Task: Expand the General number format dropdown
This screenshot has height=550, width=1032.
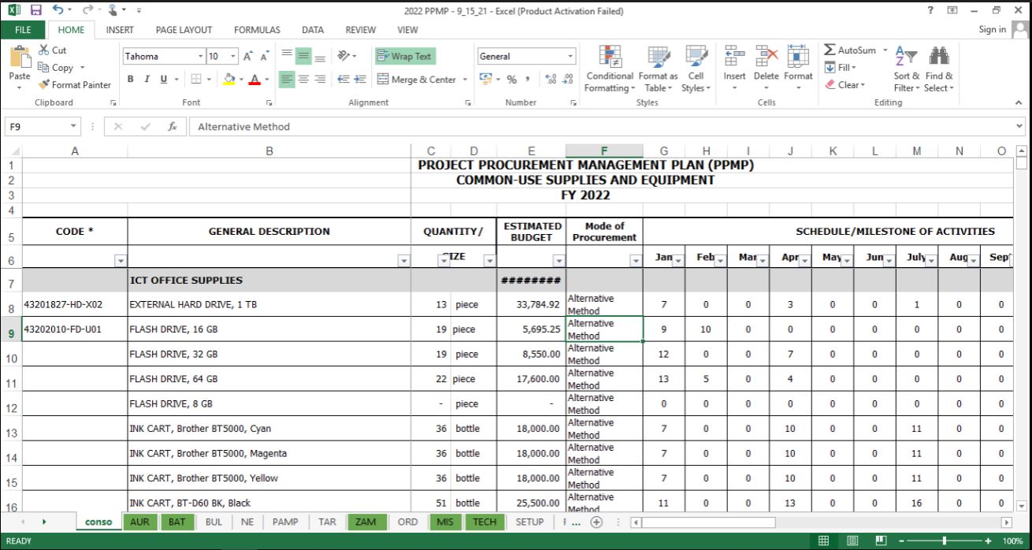Action: (x=570, y=57)
